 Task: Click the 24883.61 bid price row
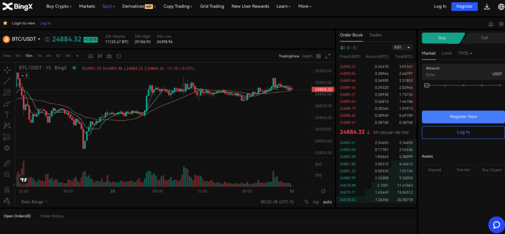coord(376,142)
